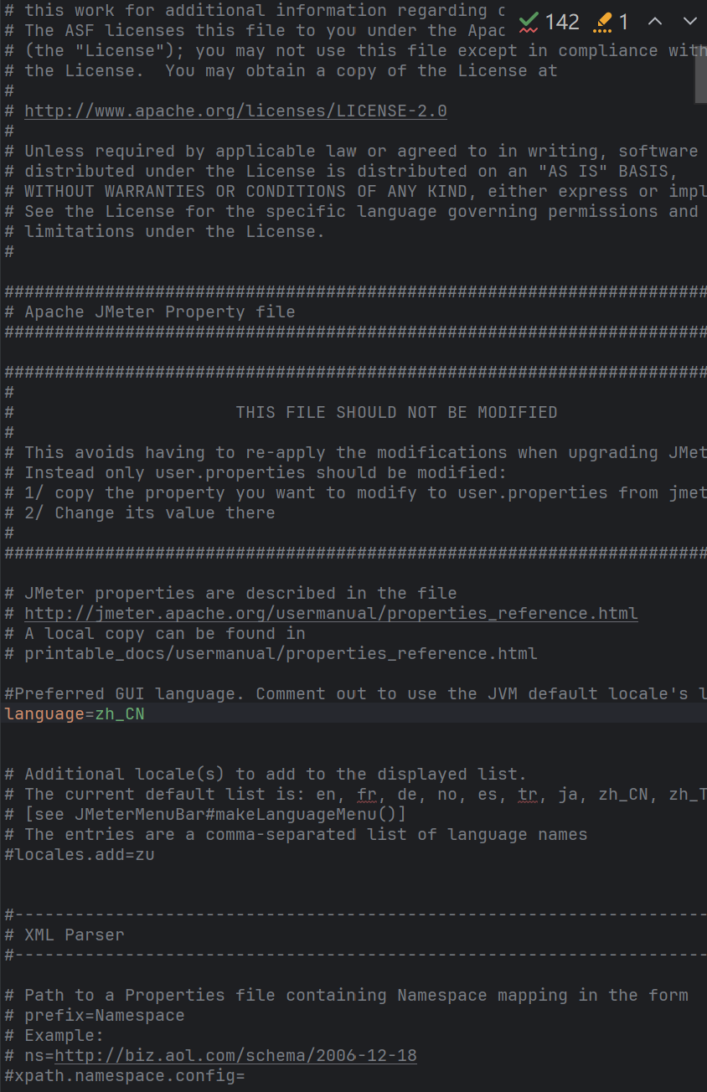
Task: Click the 'THIS FILE SHOULD NOT BE MODIFIED' text
Action: coord(396,412)
